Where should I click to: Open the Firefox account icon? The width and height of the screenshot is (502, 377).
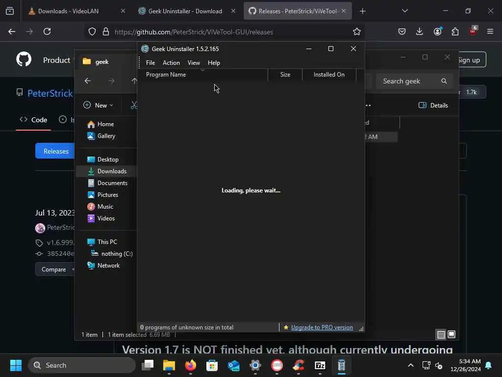click(437, 31)
